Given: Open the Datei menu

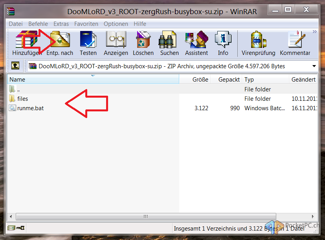Looking at the screenshot, I should point(16,24).
